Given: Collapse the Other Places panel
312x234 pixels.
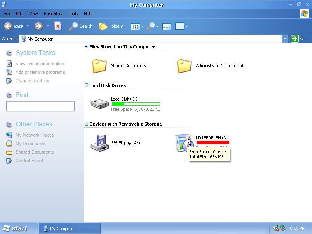Looking at the screenshot, I should click(10, 124).
